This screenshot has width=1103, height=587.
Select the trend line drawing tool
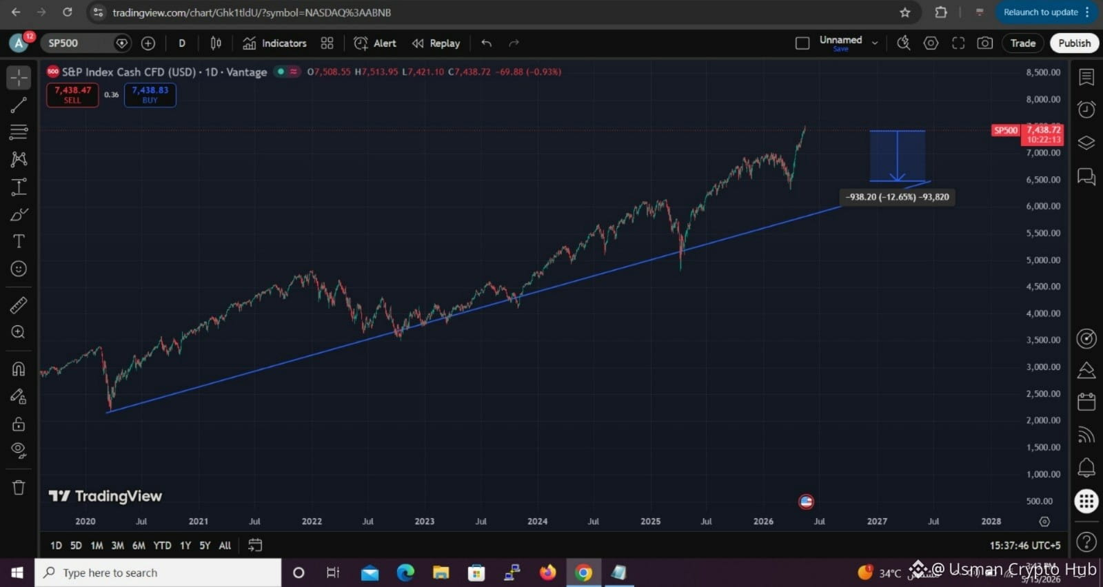coord(19,105)
